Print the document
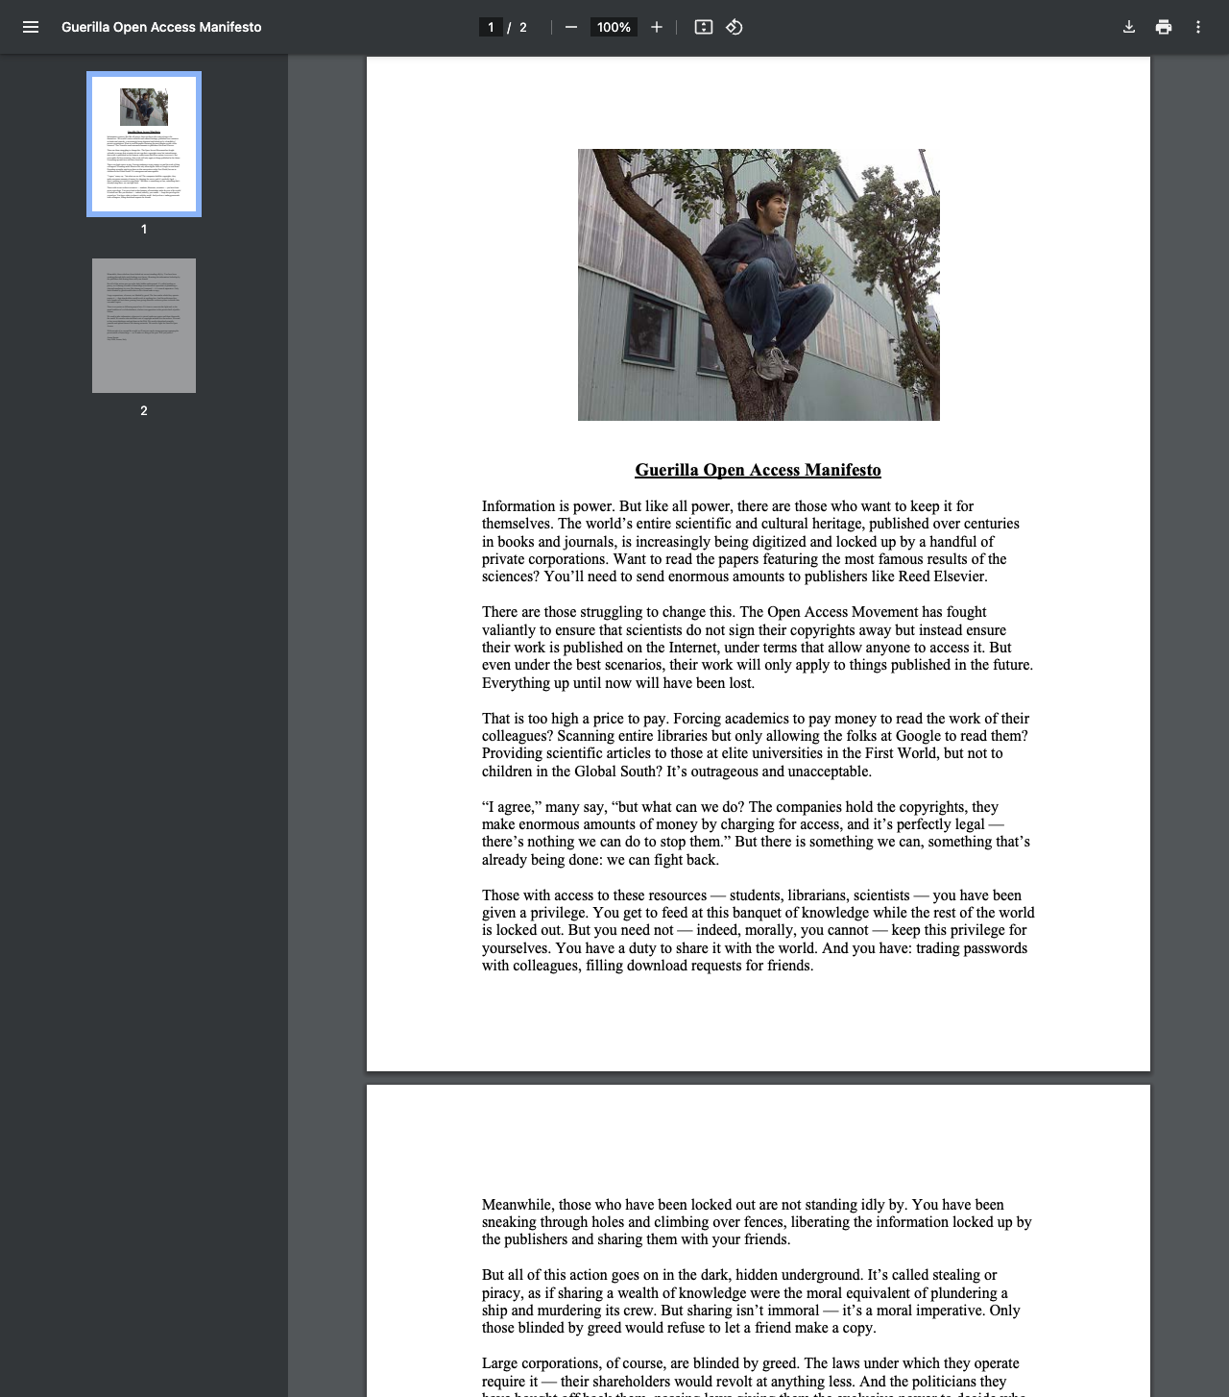1229x1397 pixels. [x=1164, y=27]
